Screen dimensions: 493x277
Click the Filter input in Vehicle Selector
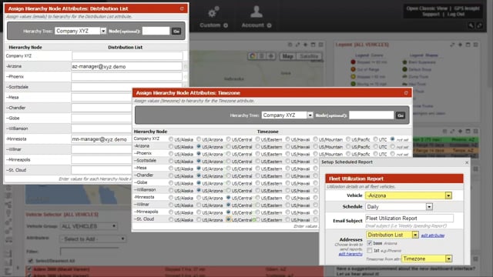[89, 252]
